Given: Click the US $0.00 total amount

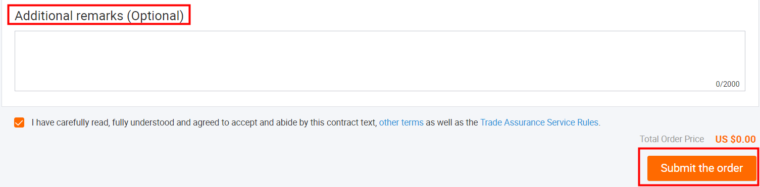Looking at the screenshot, I should (x=735, y=139).
